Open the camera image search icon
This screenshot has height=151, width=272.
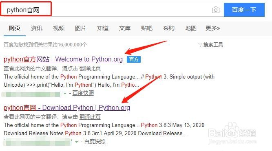tap(216, 10)
